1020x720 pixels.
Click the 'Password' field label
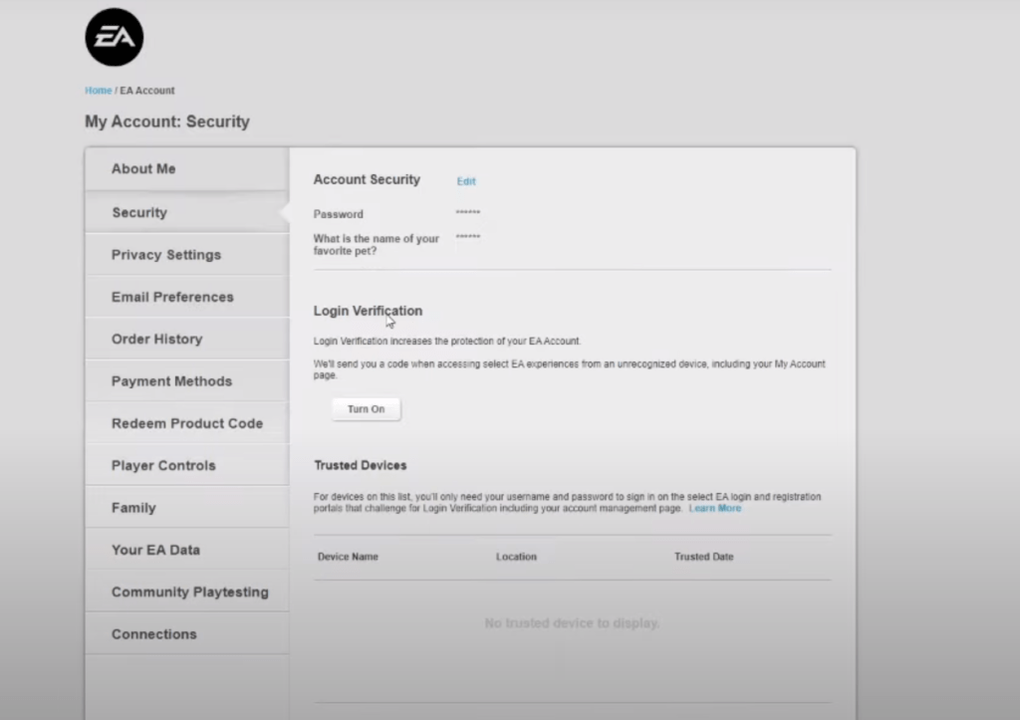tap(339, 214)
